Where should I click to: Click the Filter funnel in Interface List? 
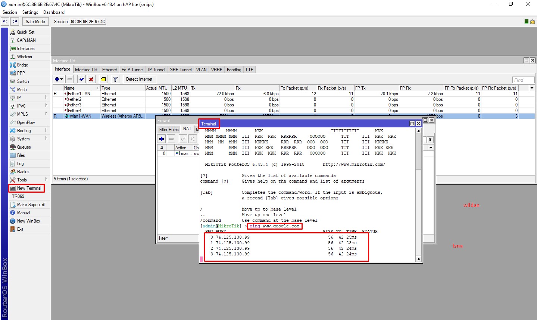tap(115, 79)
